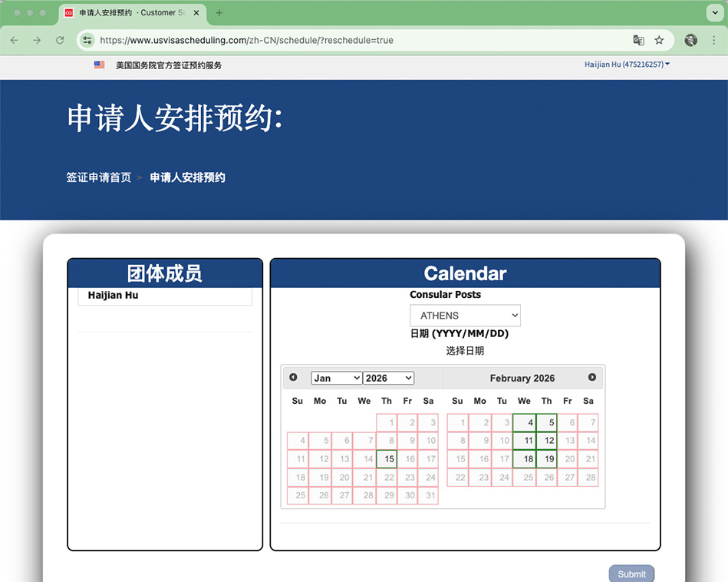Open the 2026 year dropdown
Image resolution: width=728 pixels, height=582 pixels.
pos(388,379)
